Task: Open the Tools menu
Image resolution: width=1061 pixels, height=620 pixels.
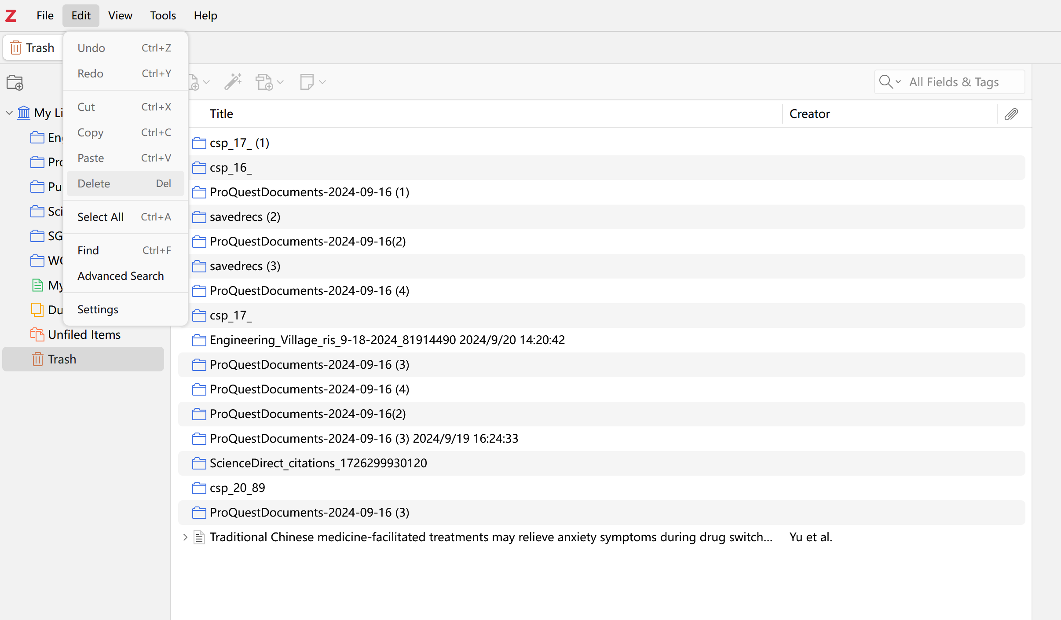Action: click(x=163, y=16)
